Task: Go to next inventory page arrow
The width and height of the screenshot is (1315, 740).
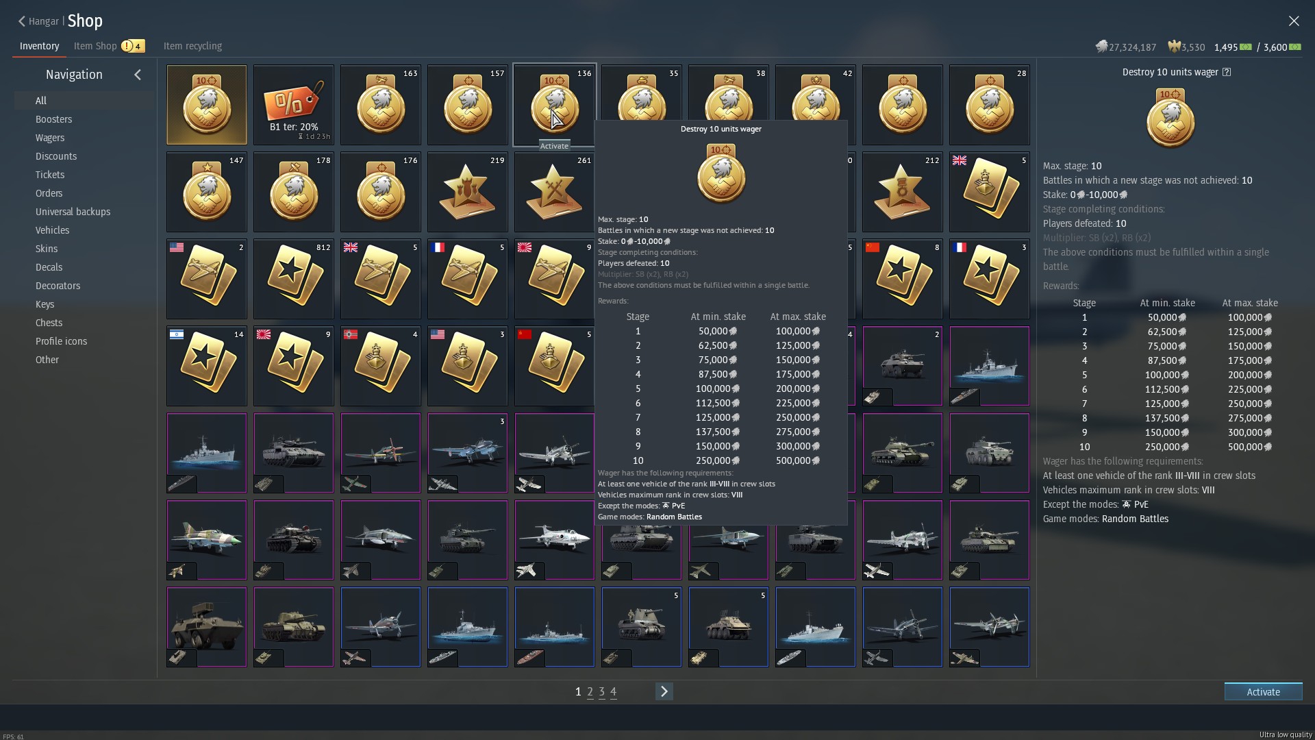Action: tap(664, 691)
